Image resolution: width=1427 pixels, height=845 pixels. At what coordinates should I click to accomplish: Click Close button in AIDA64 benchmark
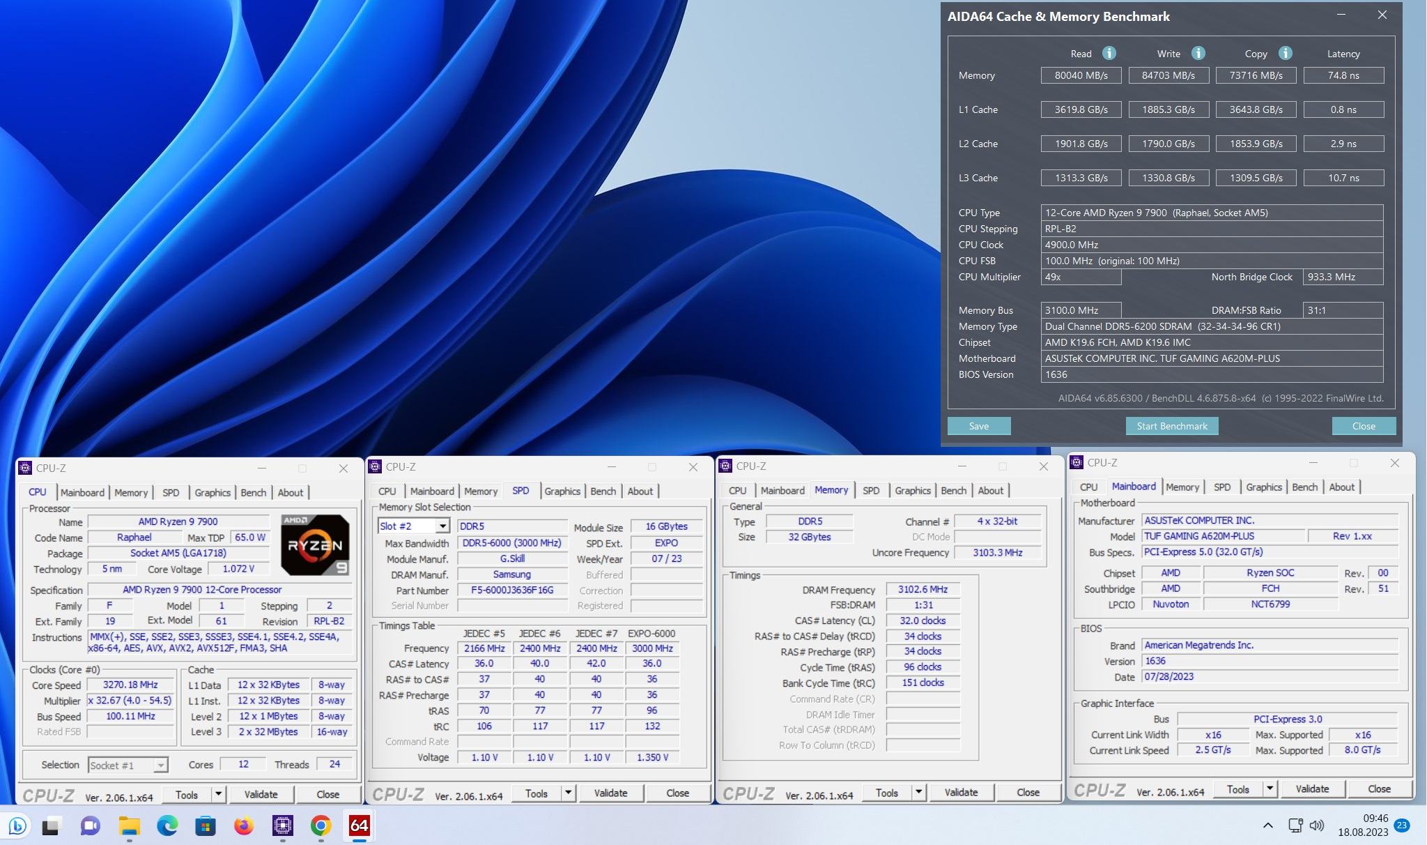[1364, 426]
